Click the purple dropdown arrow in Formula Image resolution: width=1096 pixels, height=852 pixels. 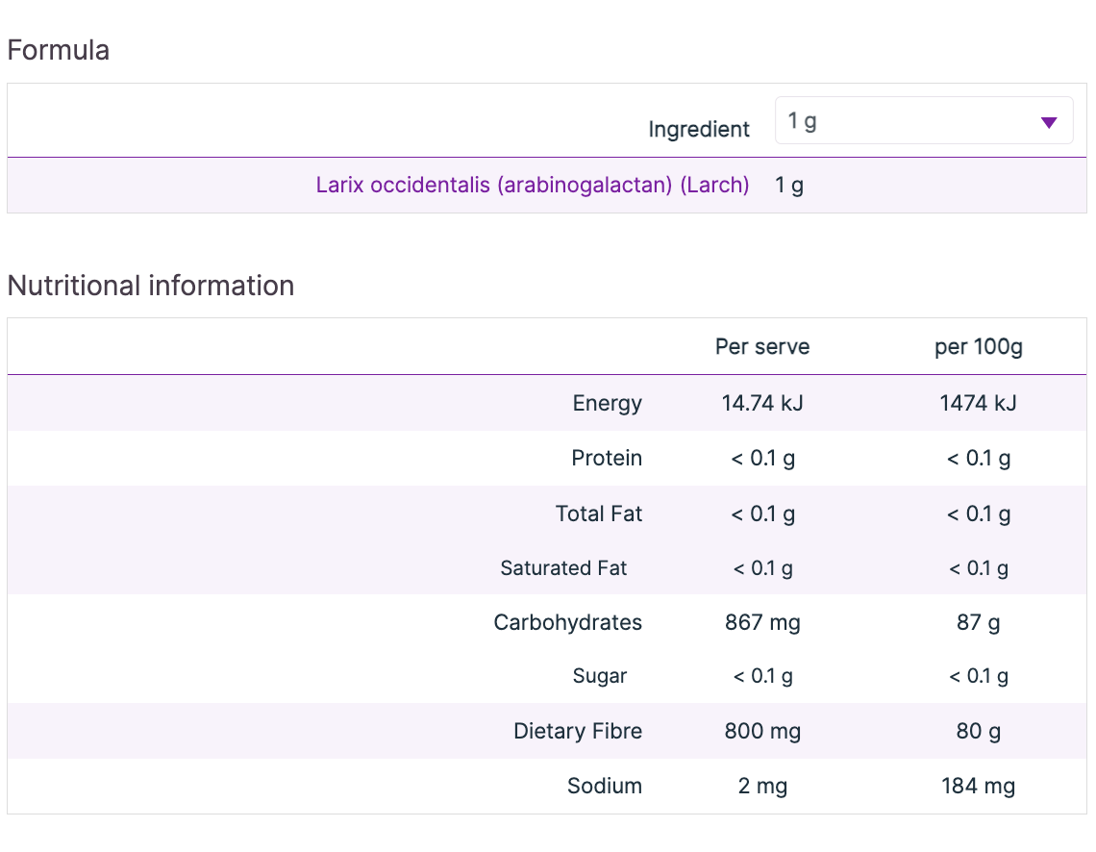pos(1049,122)
